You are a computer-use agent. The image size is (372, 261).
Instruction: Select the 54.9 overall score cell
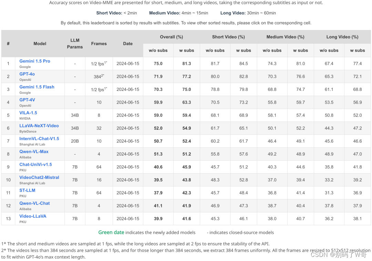187,128
